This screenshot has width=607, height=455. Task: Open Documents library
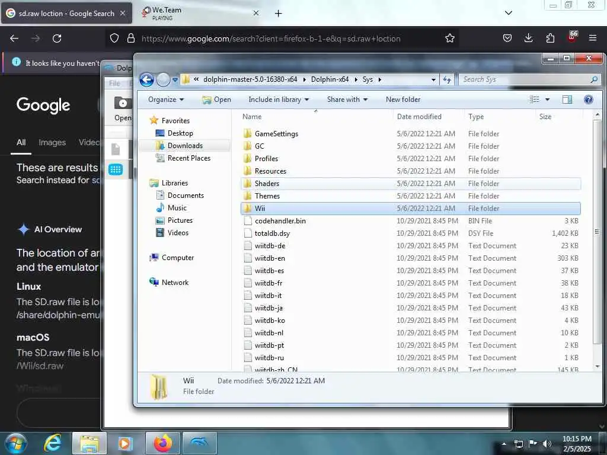186,195
